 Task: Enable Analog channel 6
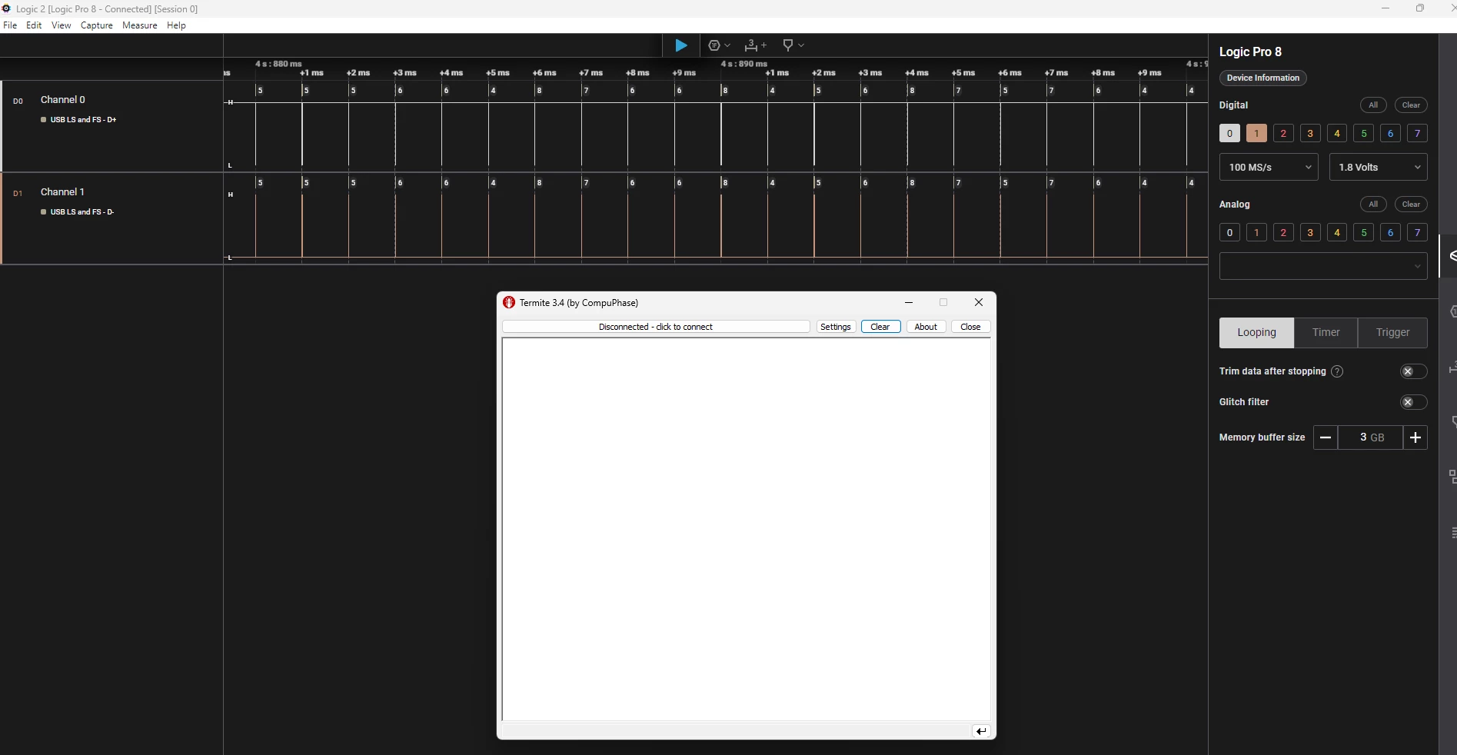[x=1390, y=232]
